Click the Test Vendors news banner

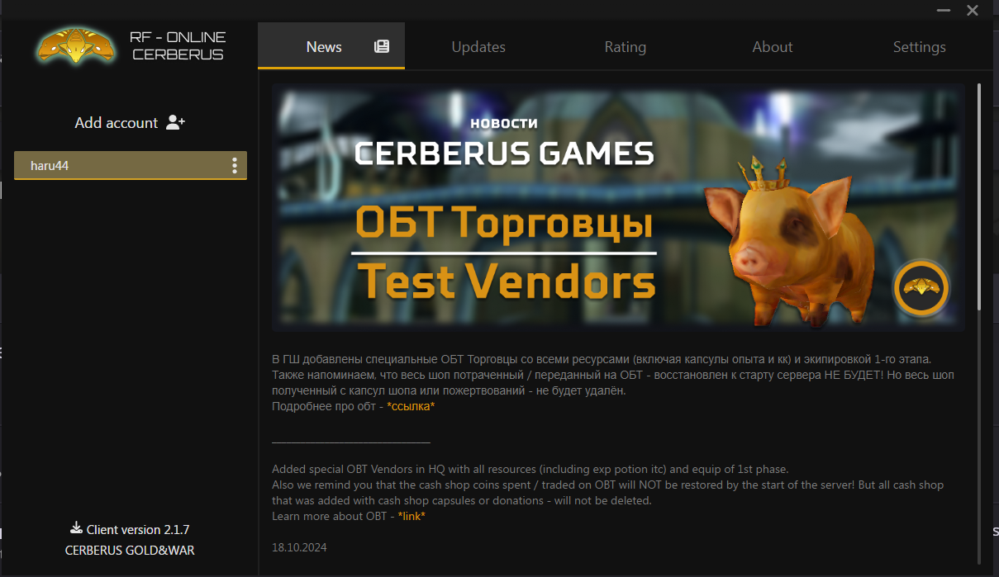click(x=619, y=207)
